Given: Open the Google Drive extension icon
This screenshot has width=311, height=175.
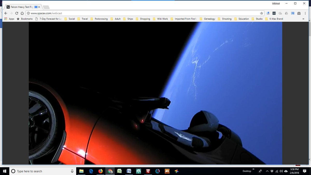Looking at the screenshot, I should tap(286, 13).
